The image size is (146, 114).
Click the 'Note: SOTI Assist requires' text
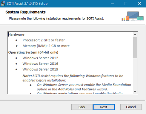[73, 78]
